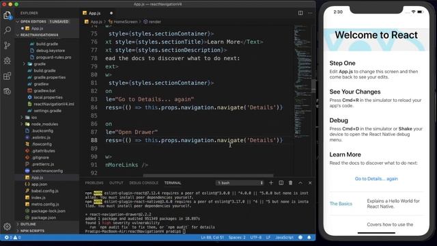Open babel.config.js file

click(45, 191)
